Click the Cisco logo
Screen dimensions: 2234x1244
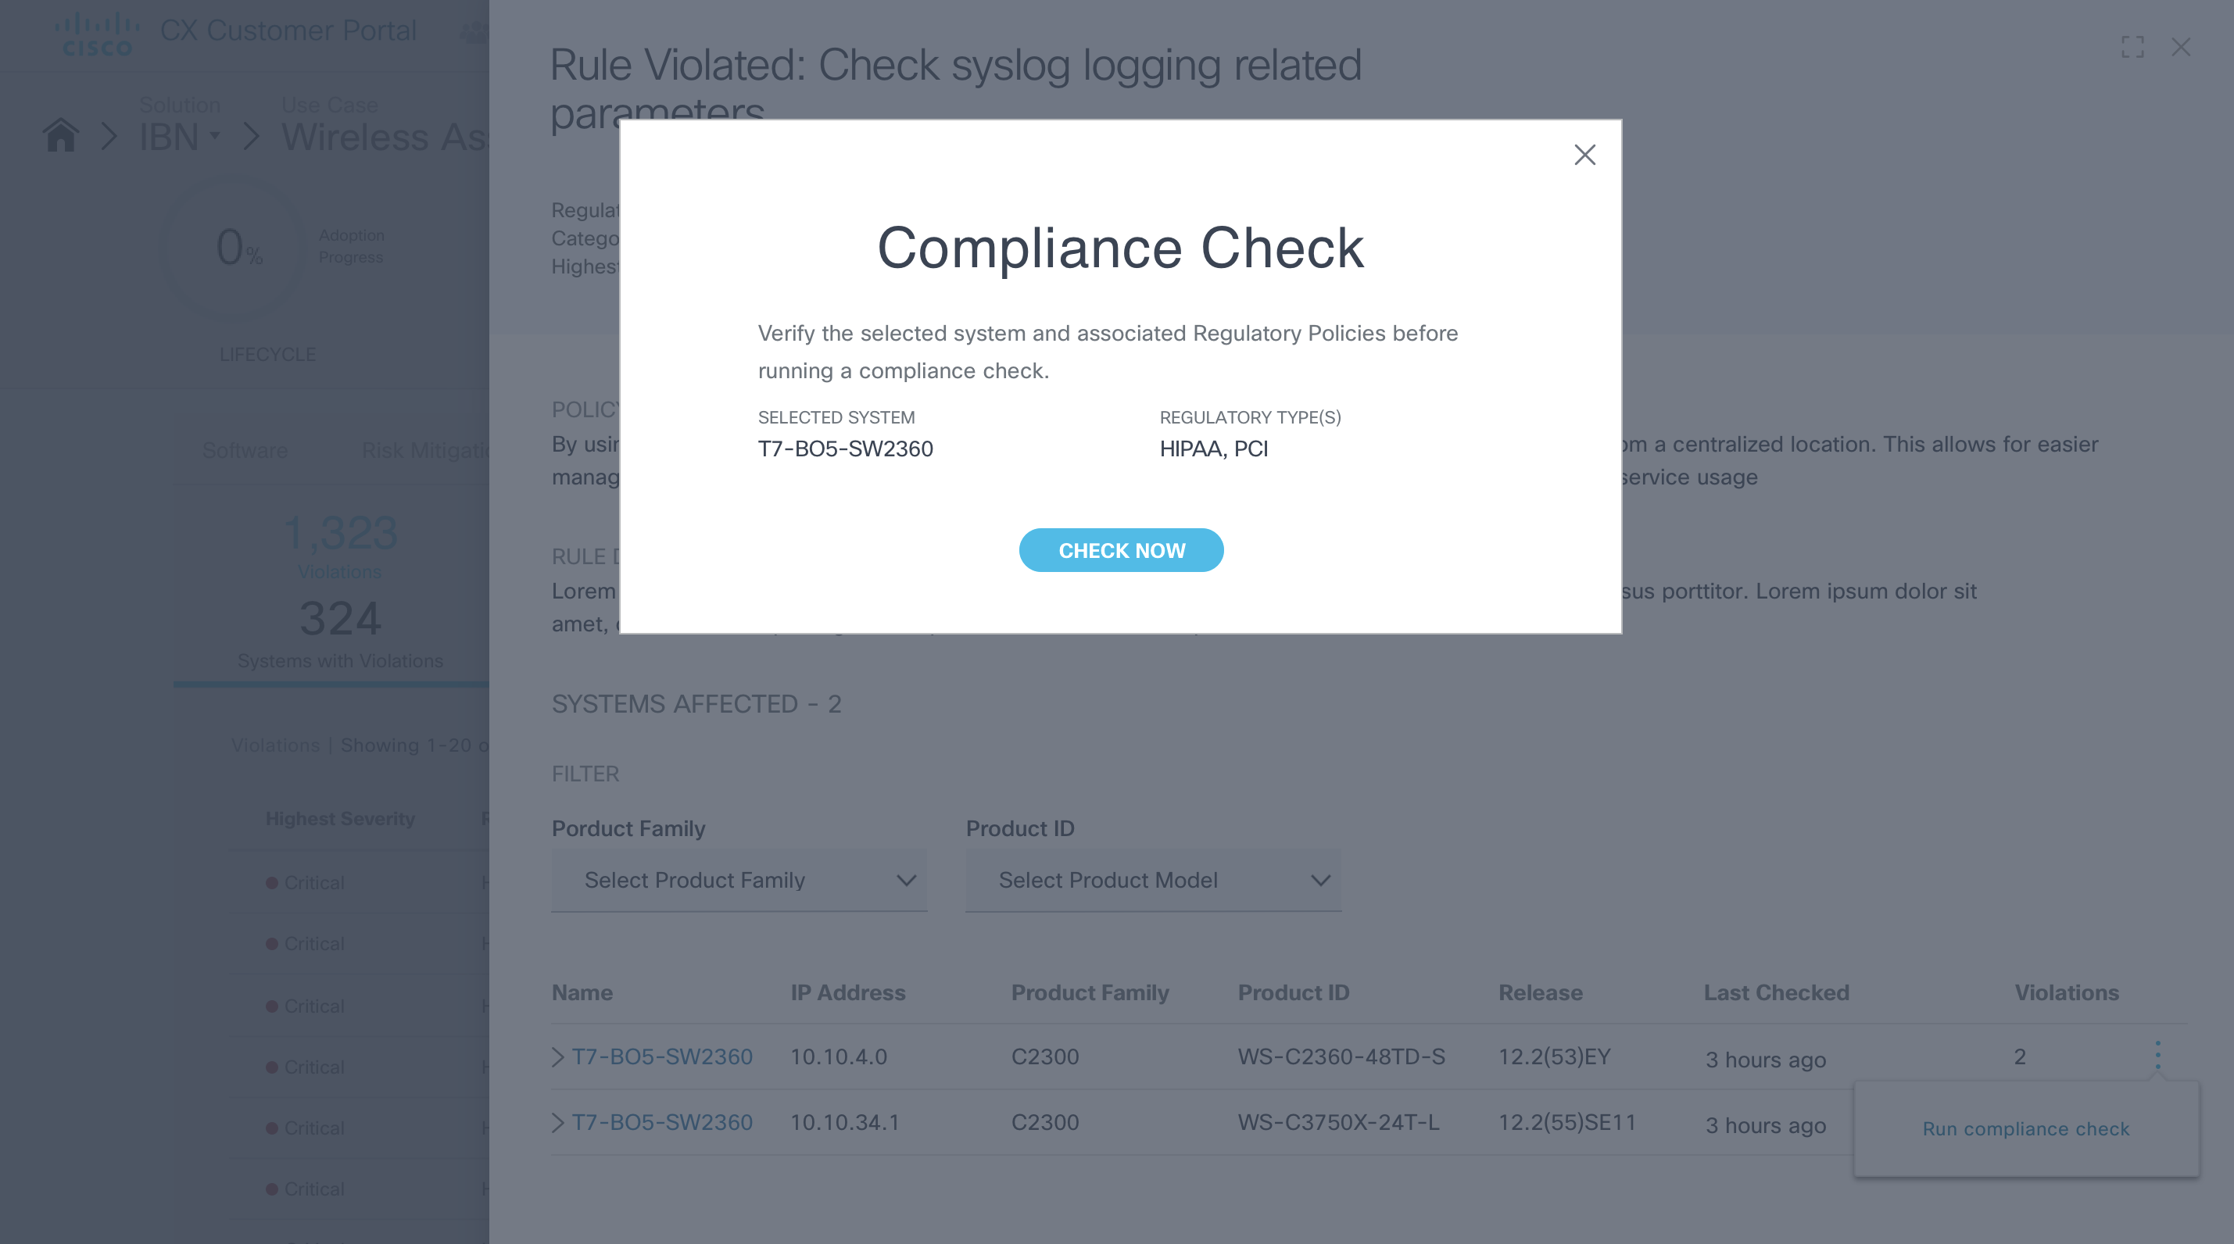tap(97, 34)
